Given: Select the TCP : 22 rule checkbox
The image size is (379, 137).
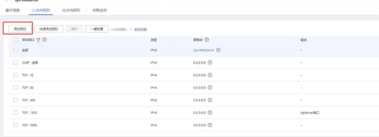Looking at the screenshot, I should (x=16, y=75).
